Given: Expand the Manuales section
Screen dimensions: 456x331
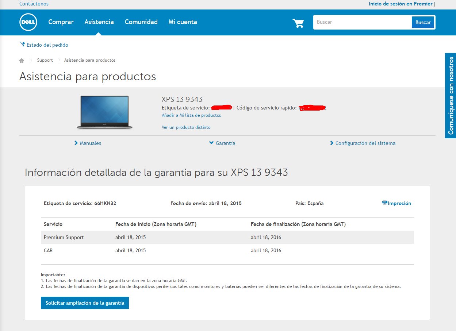Looking at the screenshot, I should tap(88, 143).
